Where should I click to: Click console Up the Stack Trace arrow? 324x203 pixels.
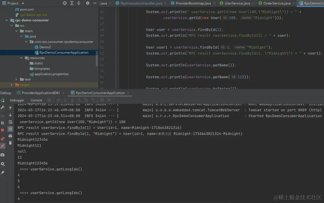[10, 108]
